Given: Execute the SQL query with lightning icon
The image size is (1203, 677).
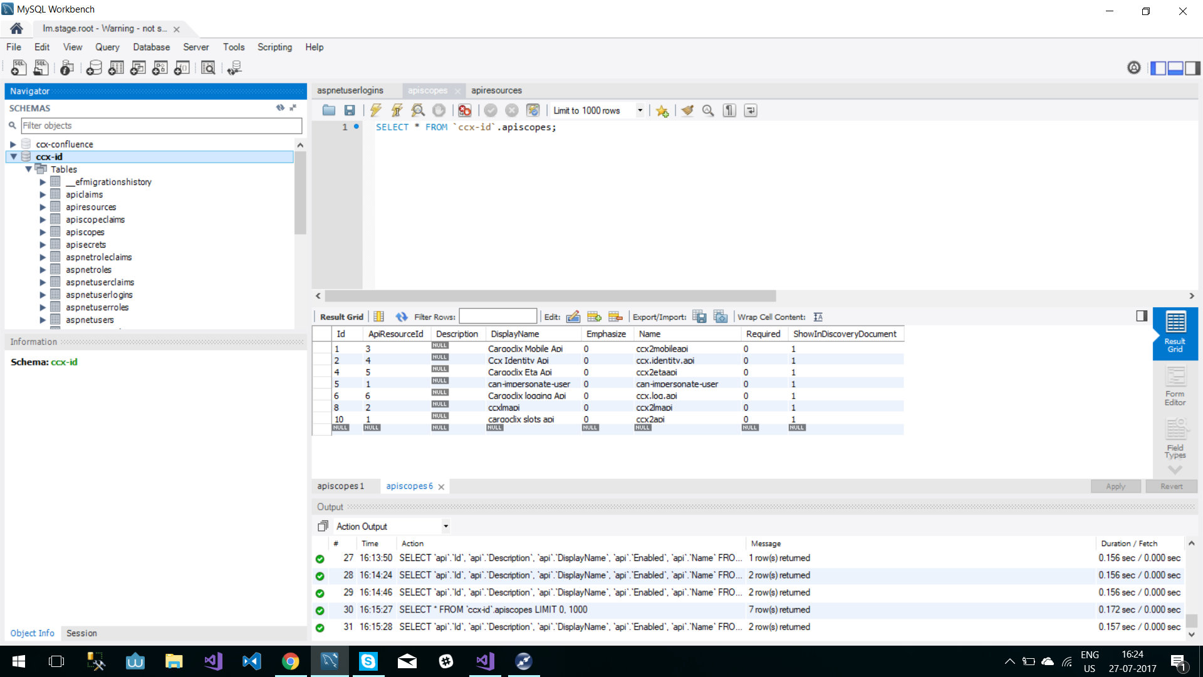Looking at the screenshot, I should (375, 110).
